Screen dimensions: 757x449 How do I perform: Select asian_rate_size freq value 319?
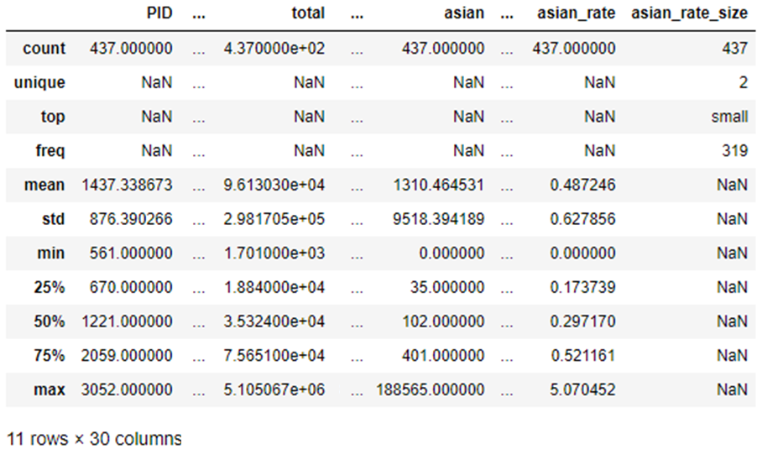735,150
